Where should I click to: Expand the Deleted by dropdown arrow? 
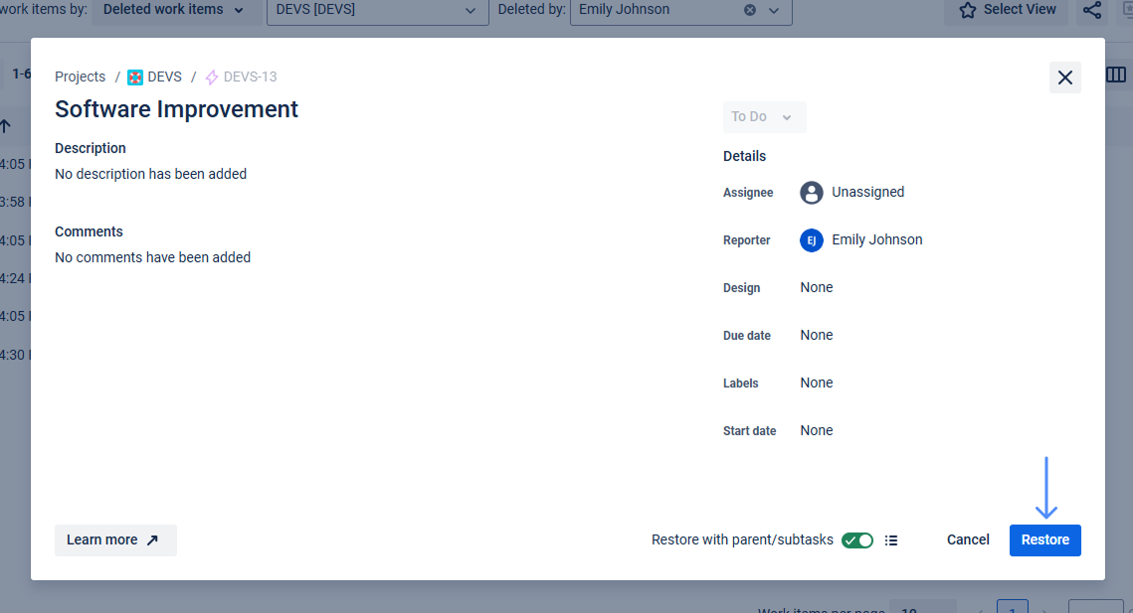774,10
